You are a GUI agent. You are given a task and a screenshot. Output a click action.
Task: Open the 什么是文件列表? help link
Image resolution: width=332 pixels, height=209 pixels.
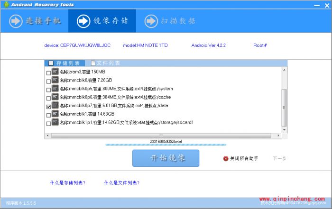pyautogui.click(x=122, y=182)
